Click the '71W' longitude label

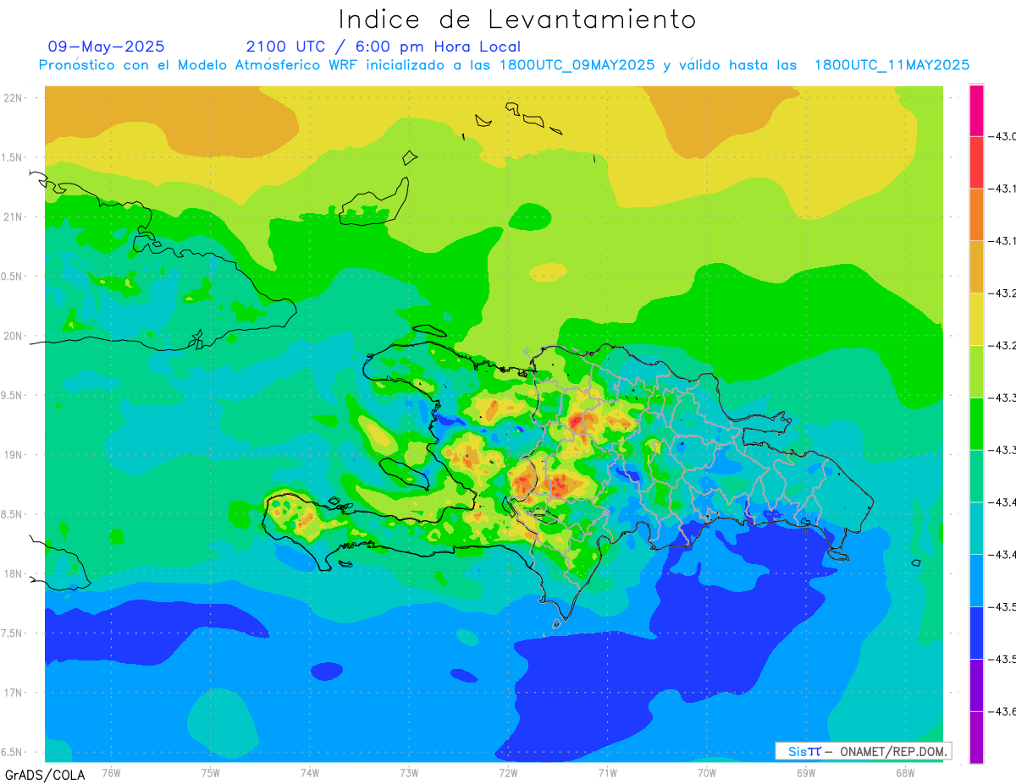point(607,772)
